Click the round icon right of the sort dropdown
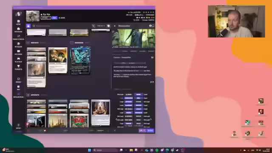Viewport: 272px width, 153px height. 108,26
